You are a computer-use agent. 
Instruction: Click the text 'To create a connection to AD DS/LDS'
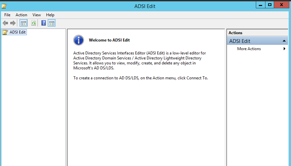click(106, 78)
